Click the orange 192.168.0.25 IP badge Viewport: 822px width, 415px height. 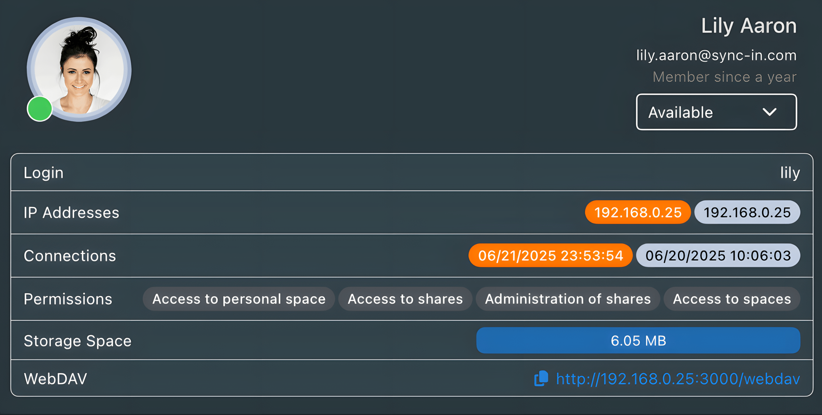[x=638, y=212]
